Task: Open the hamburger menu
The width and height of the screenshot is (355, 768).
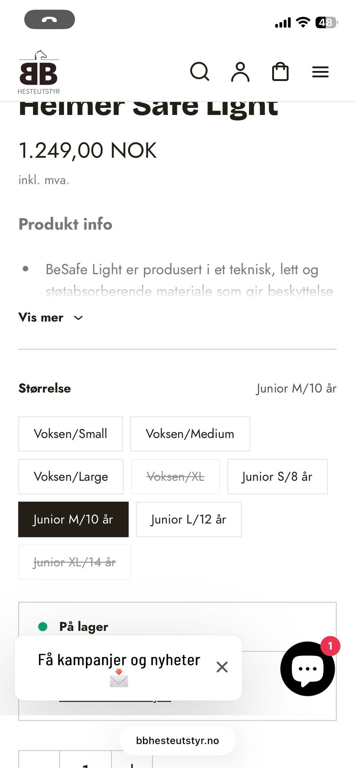Action: [320, 72]
